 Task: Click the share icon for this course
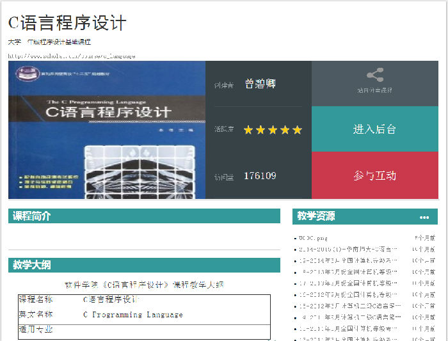click(x=375, y=74)
